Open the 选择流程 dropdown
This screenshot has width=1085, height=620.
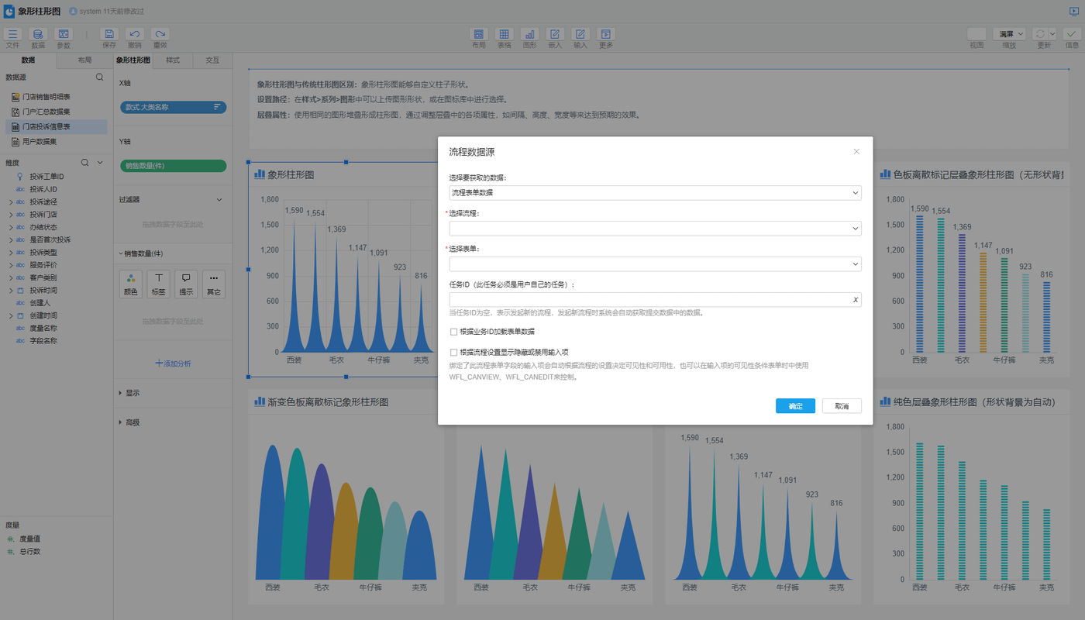(655, 228)
